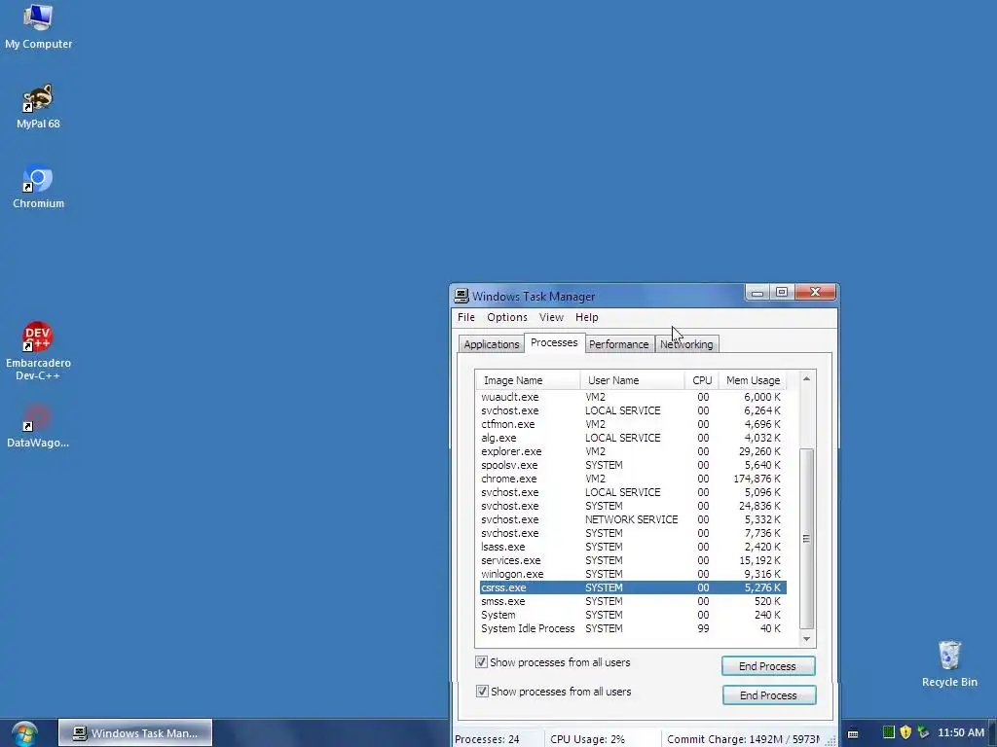Open the Options menu
The image size is (997, 747).
click(x=506, y=317)
